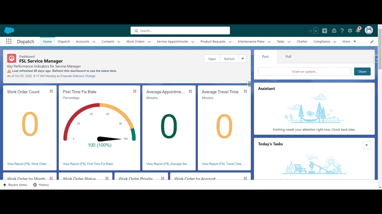Click the Change link for the viewing user
Image resolution: width=382 pixels, height=214 pixels.
pos(90,76)
